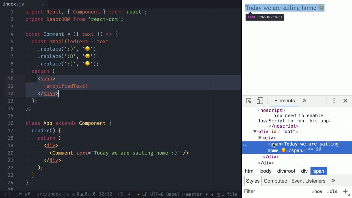Toggle the device toolbar in DevTools
The width and height of the screenshot is (352, 198).
tap(260, 101)
